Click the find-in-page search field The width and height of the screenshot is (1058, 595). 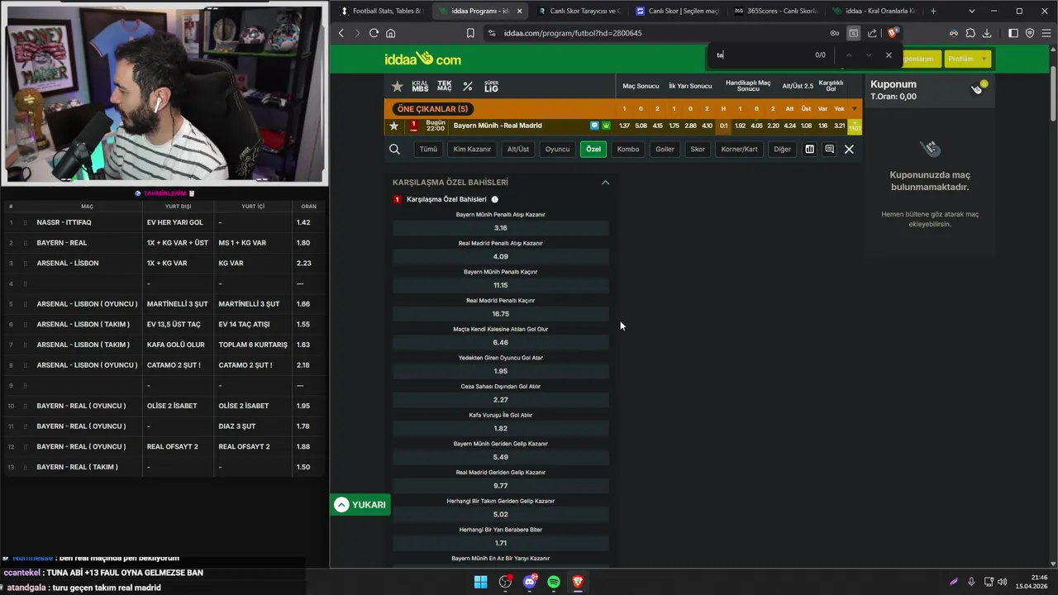point(760,55)
